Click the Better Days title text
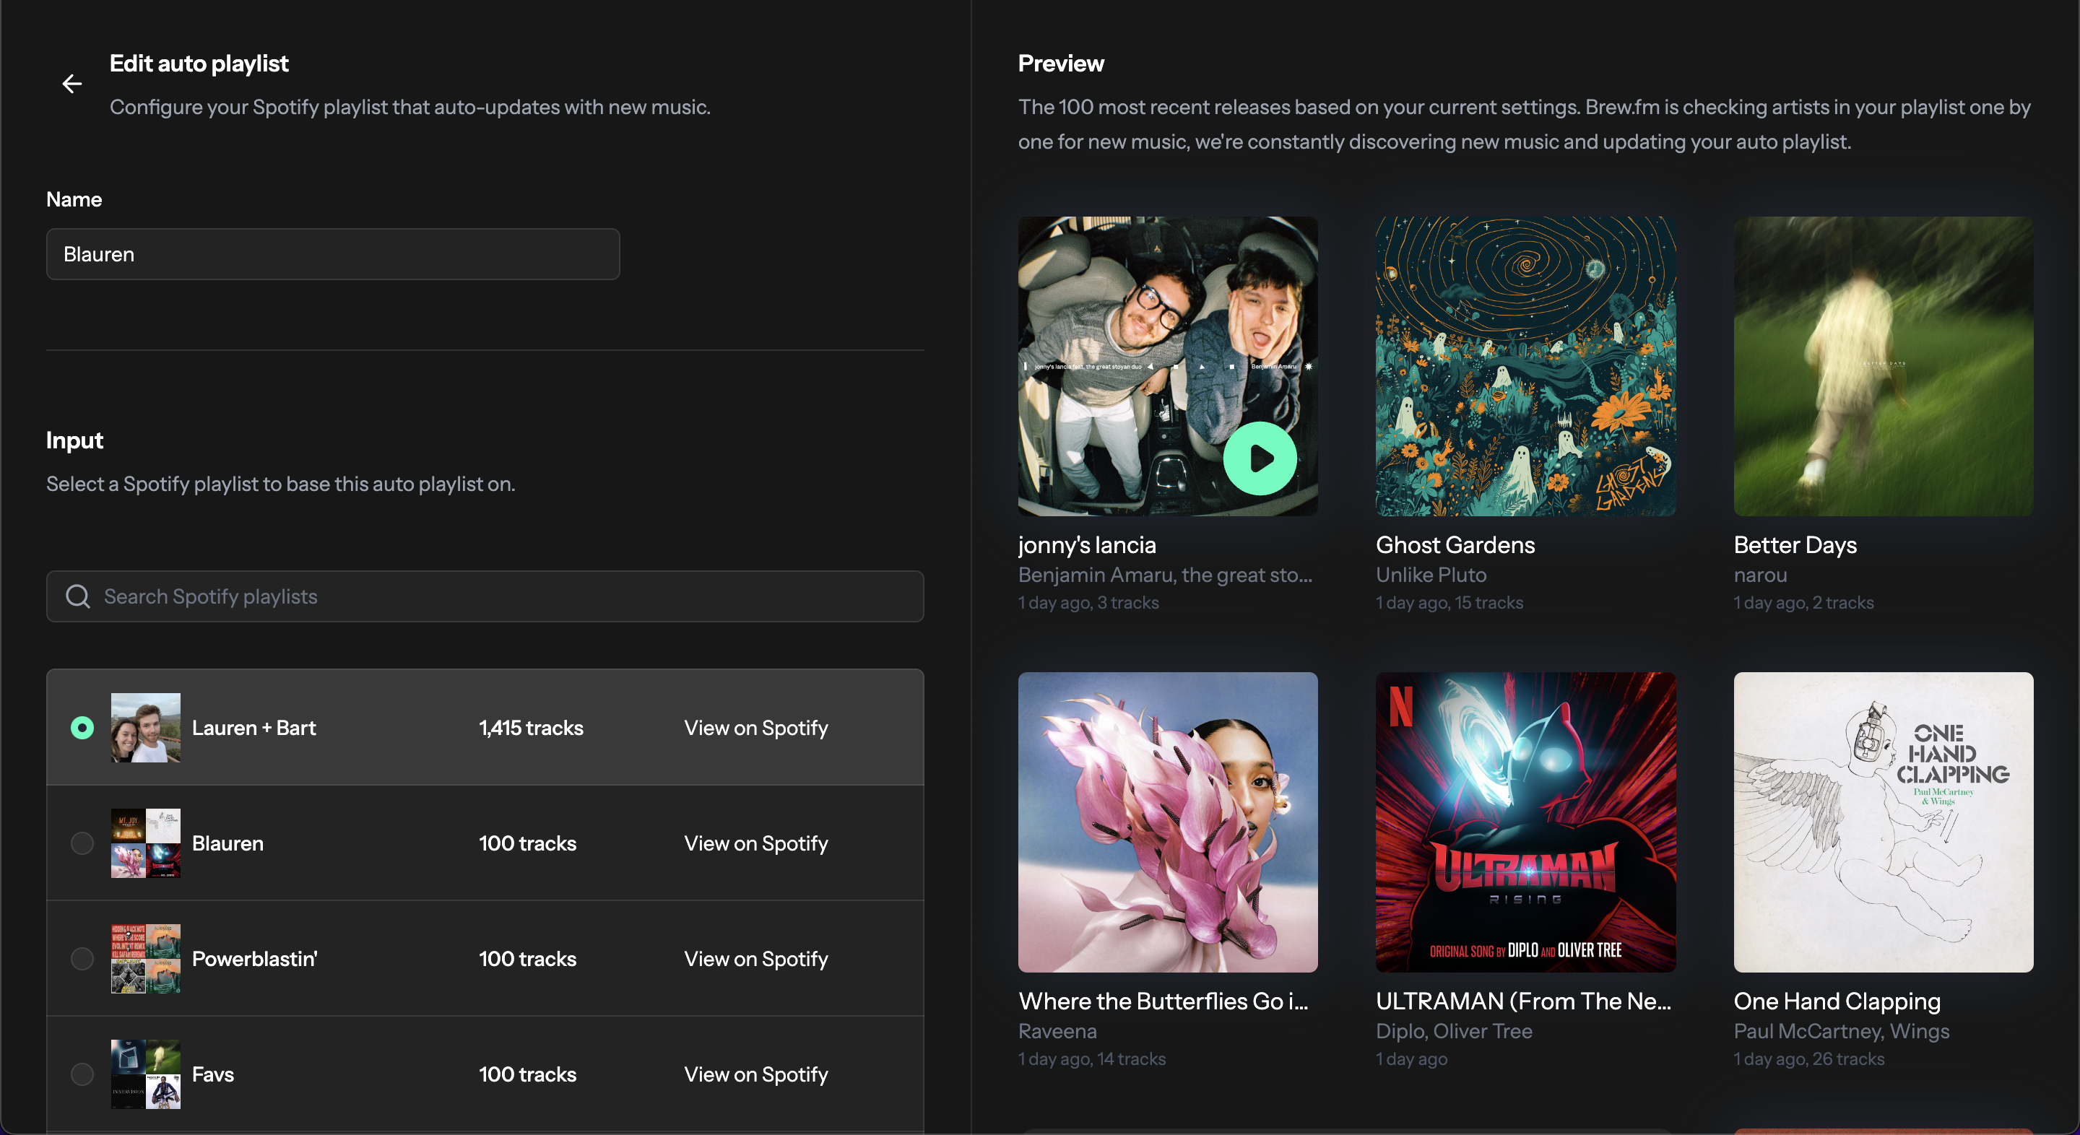2080x1135 pixels. (1795, 545)
